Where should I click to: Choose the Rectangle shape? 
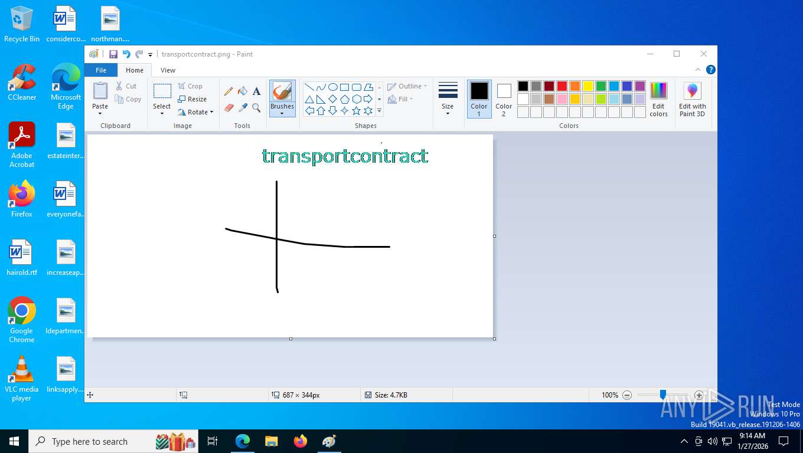345,87
